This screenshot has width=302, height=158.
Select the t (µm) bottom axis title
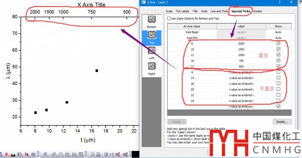pos(88,140)
